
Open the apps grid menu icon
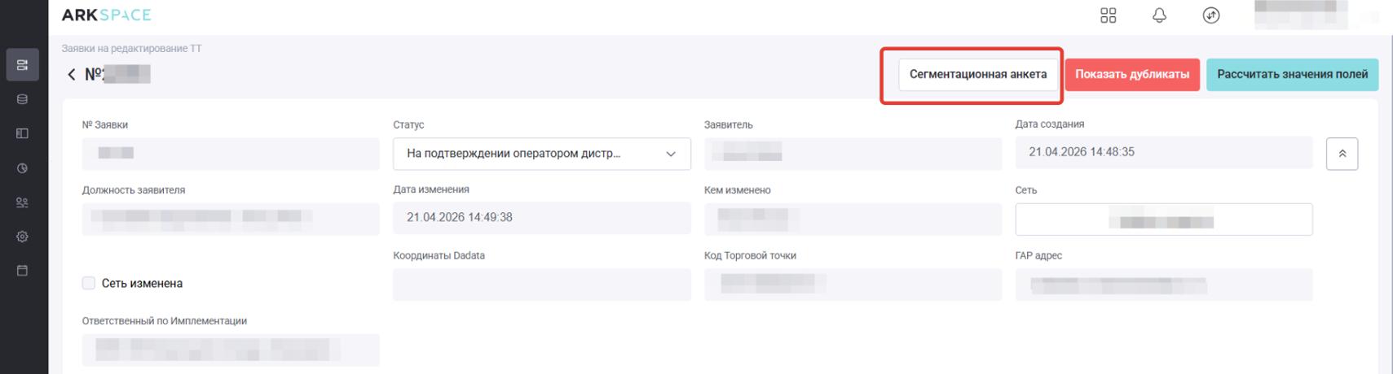point(1108,15)
